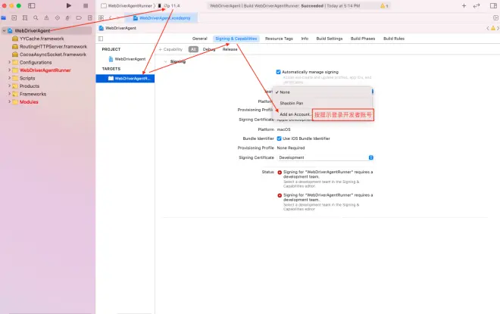Choose Shaobin Pan in the Team menu
Viewport: 500px width, 314px height.
322,103
